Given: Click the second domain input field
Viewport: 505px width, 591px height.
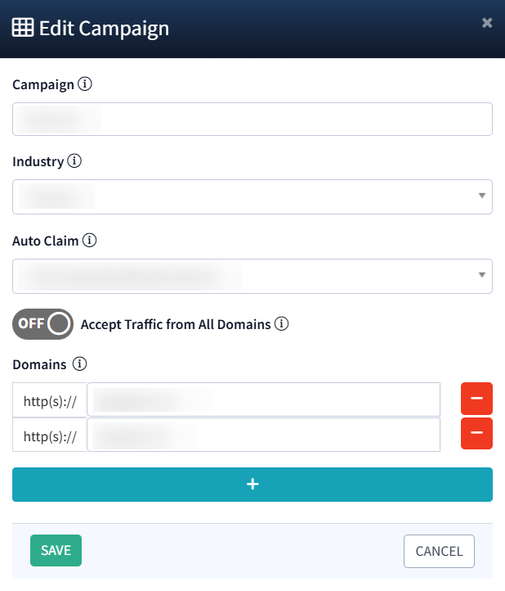Looking at the screenshot, I should [x=263, y=435].
